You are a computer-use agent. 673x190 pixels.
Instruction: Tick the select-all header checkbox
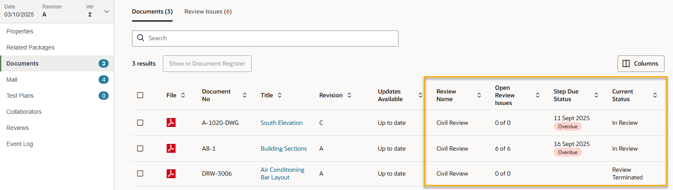pyautogui.click(x=140, y=95)
